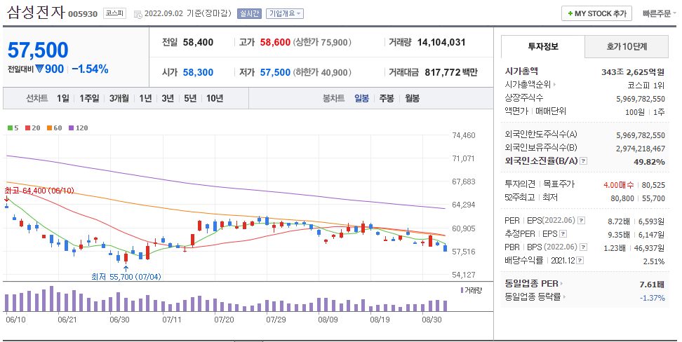Expand the 동일업종 PER arrow link
The image size is (682, 342).
tap(561, 284)
